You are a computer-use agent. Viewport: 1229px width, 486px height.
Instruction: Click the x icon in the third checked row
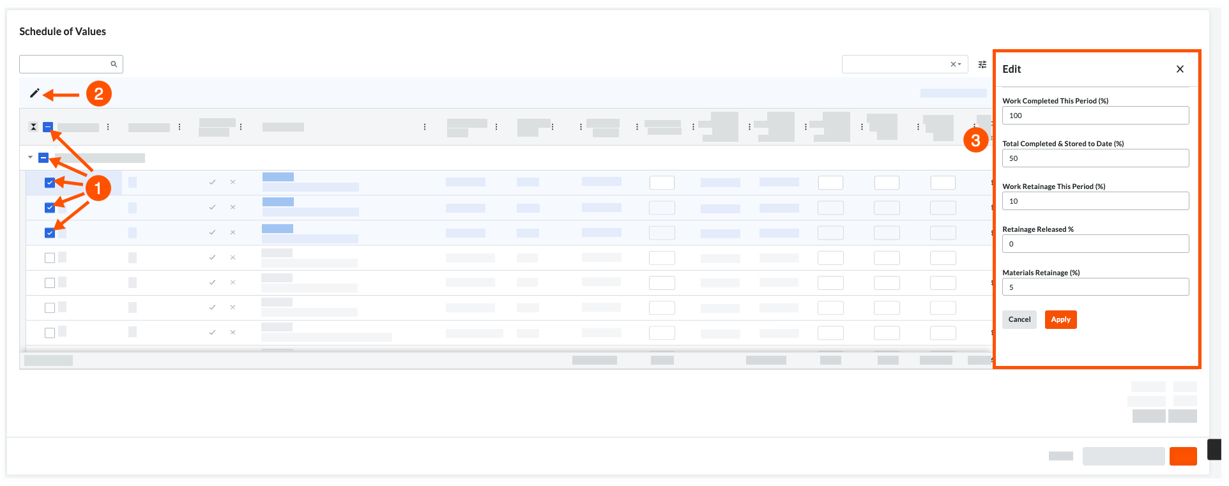(x=233, y=232)
